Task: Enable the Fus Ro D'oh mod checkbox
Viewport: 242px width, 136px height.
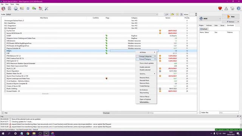Action: (5, 31)
